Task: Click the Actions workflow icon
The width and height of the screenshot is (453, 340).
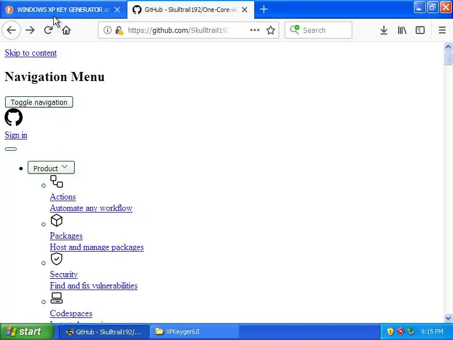Action: [x=57, y=181]
